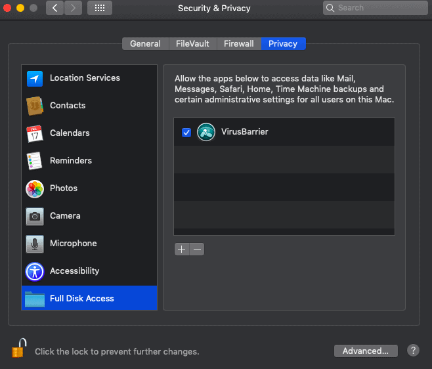Click the Microphone icon in sidebar
Image resolution: width=432 pixels, height=369 pixels.
click(x=35, y=244)
